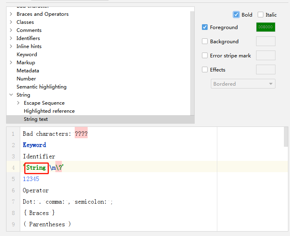
Task: Enable the Effects checkbox
Action: tap(204, 70)
